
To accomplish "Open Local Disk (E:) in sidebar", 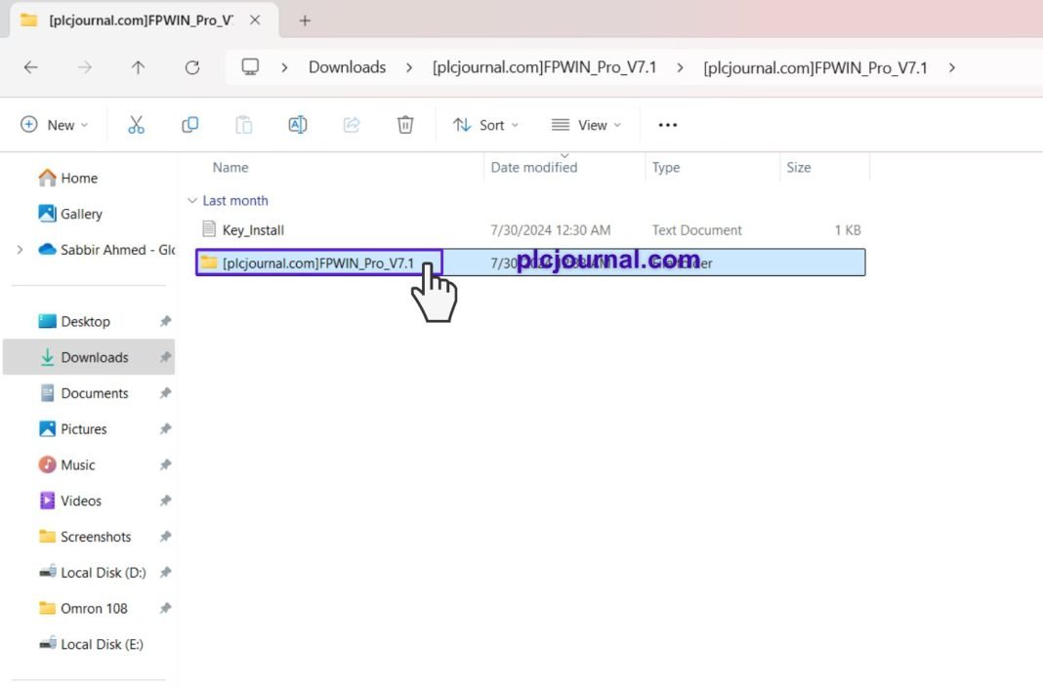I will pos(91,644).
